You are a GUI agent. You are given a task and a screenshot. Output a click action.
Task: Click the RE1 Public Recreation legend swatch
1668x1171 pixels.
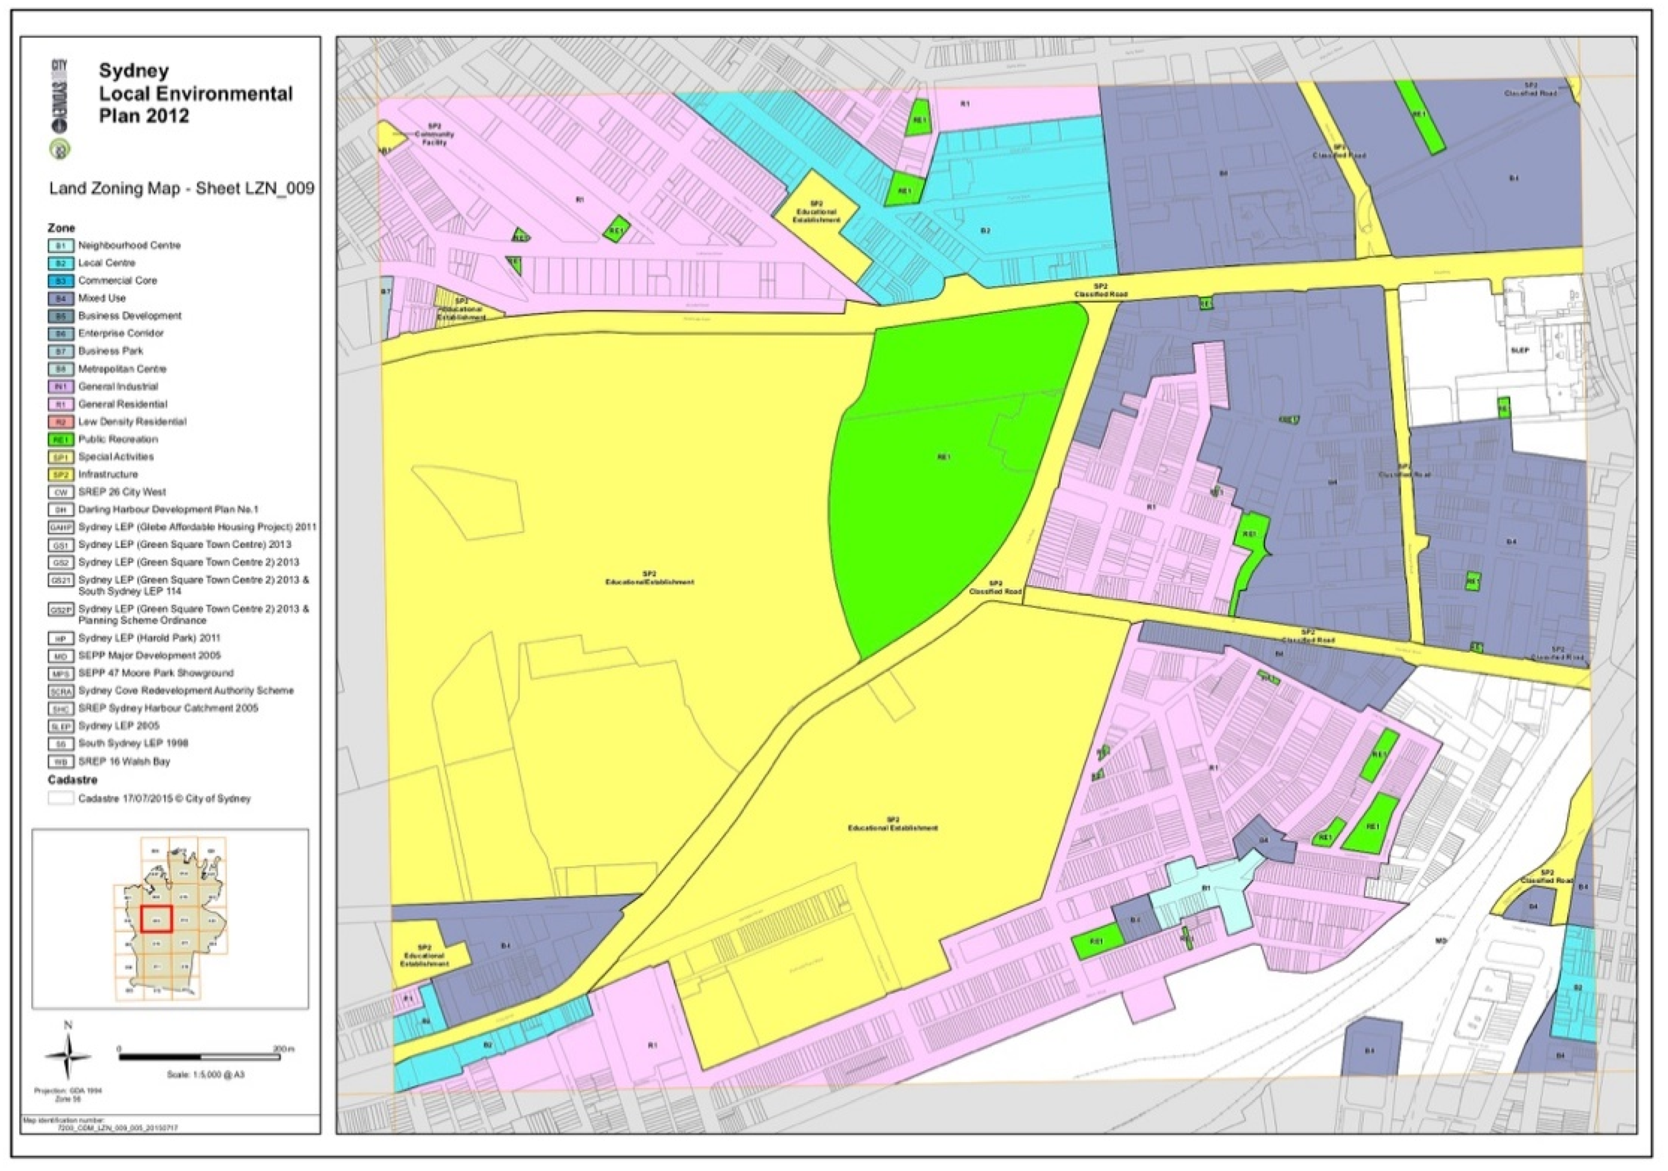click(61, 440)
